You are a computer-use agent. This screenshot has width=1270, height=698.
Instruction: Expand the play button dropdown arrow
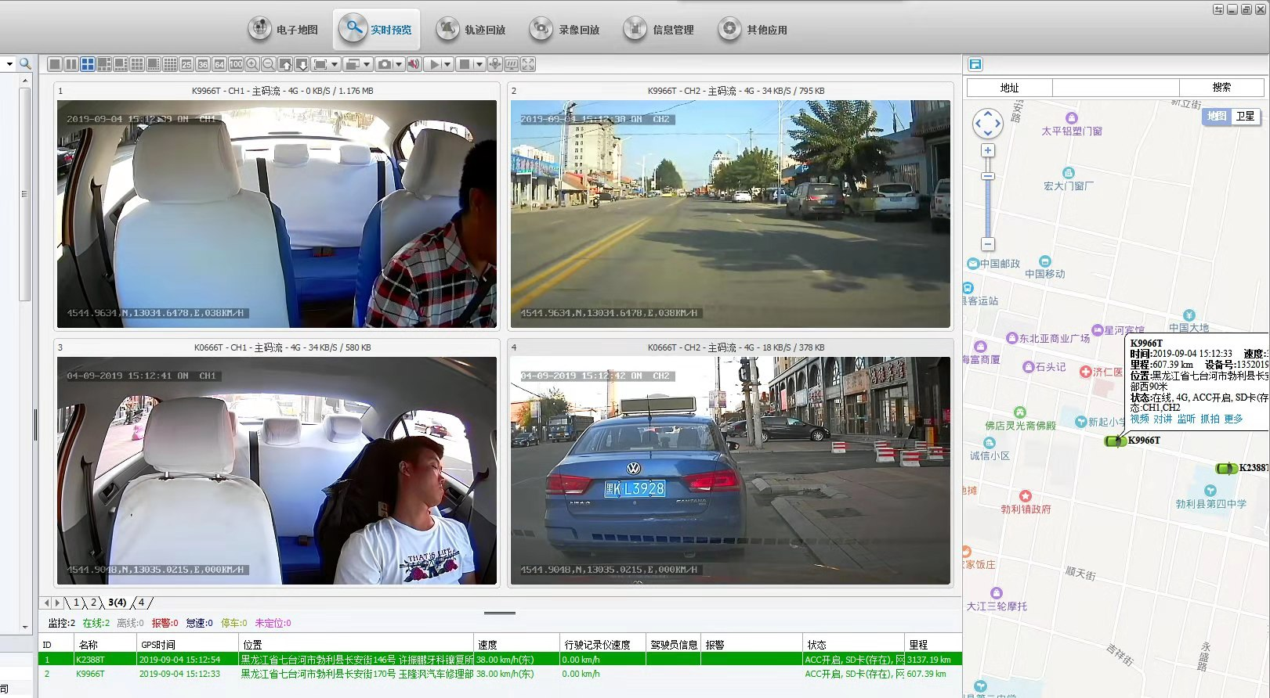click(447, 64)
